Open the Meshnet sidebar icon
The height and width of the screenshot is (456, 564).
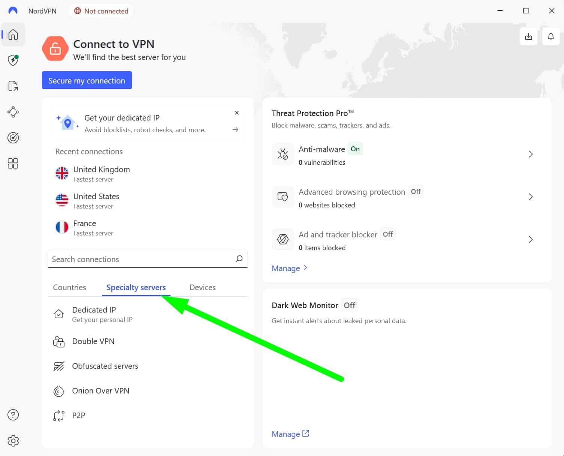(x=13, y=112)
